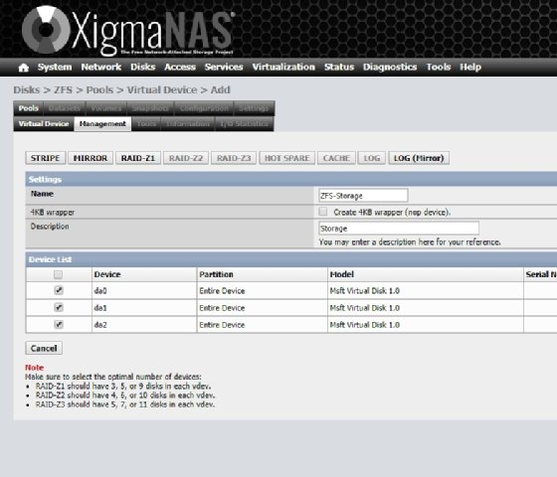Enable the Create 4KB wrapper checkbox
The image size is (557, 477).
tap(323, 212)
